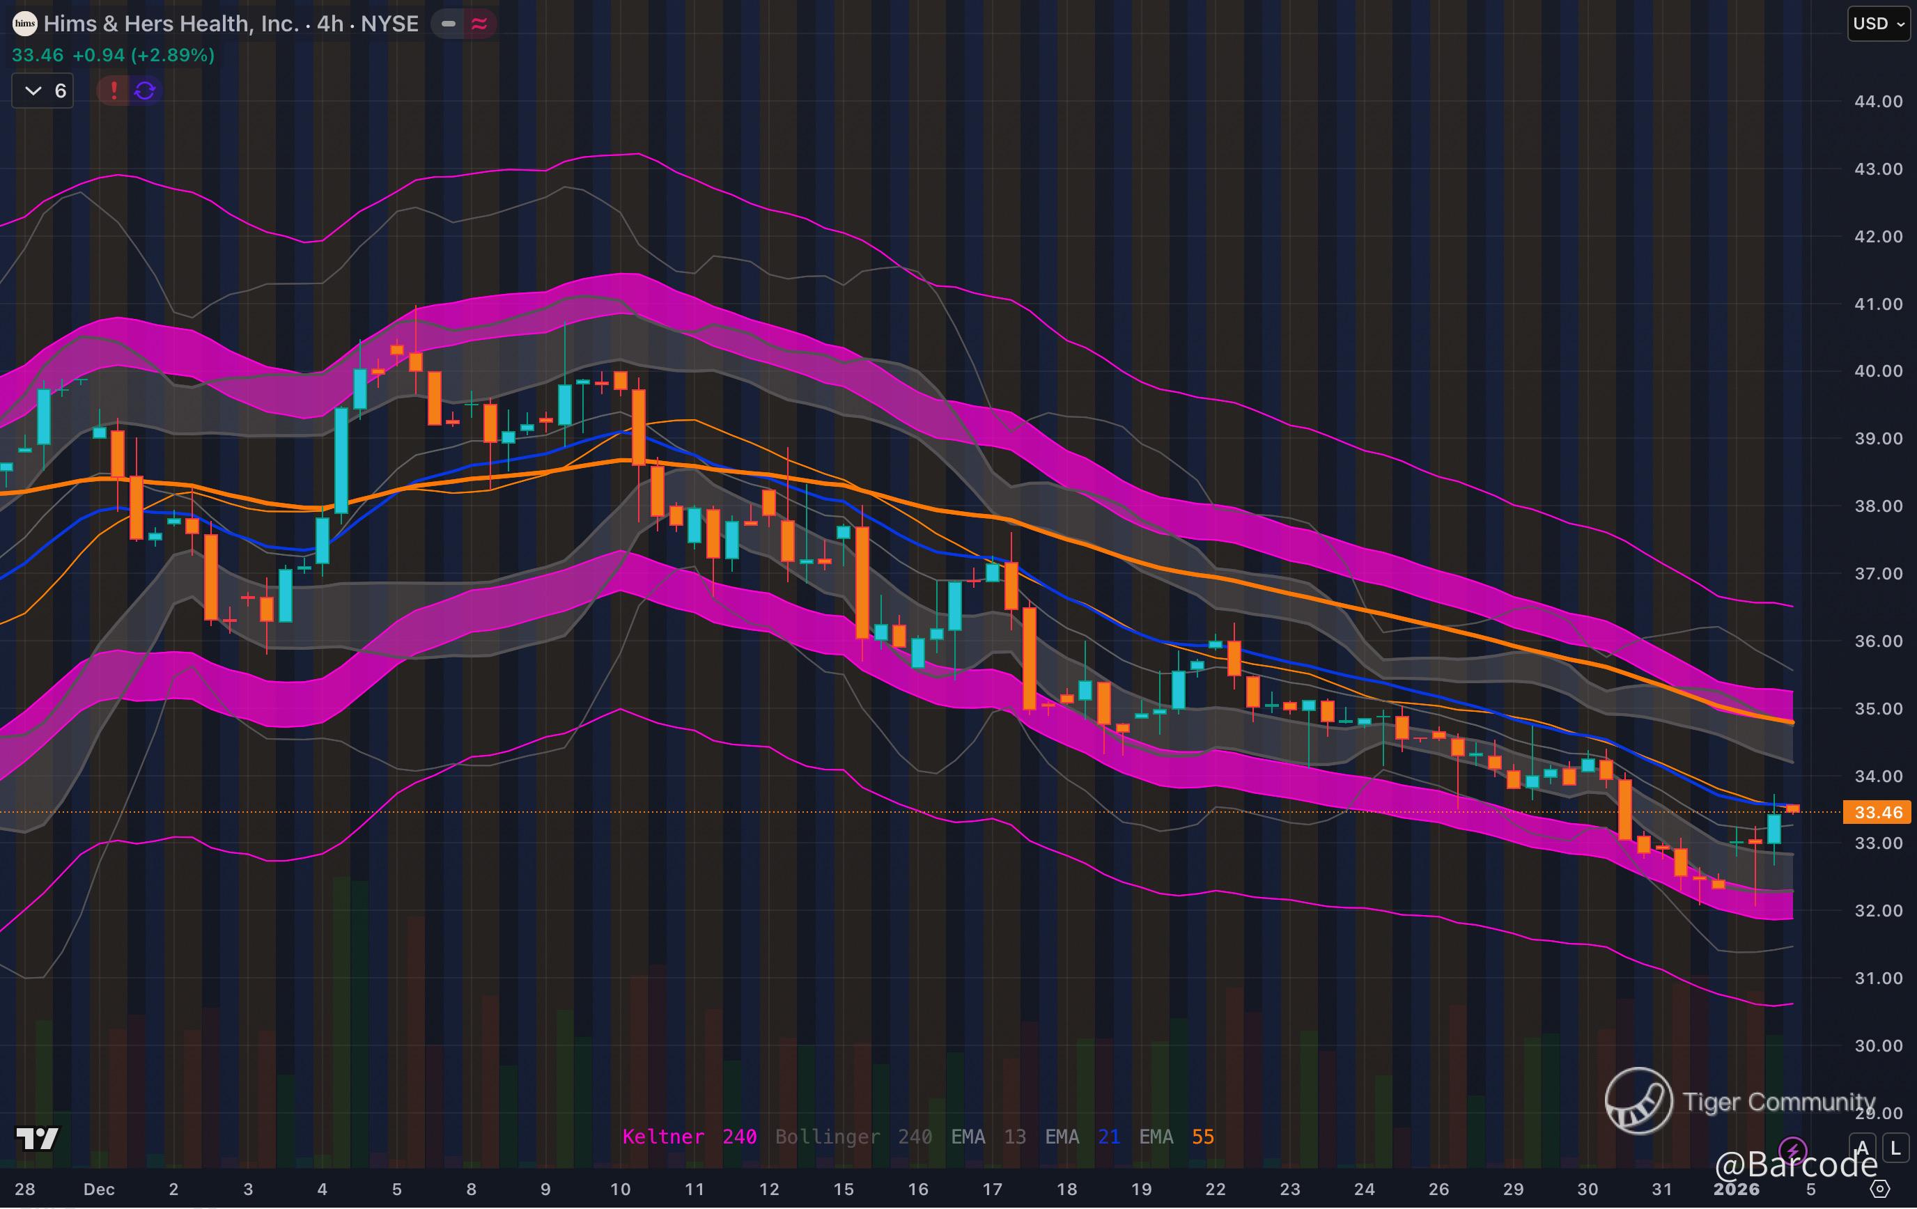
Task: Click the grey dash market status pill
Action: point(448,24)
